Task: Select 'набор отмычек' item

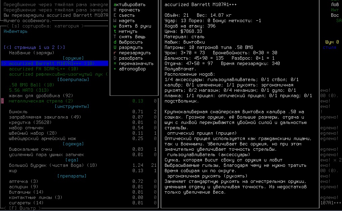Action: (x=26, y=128)
